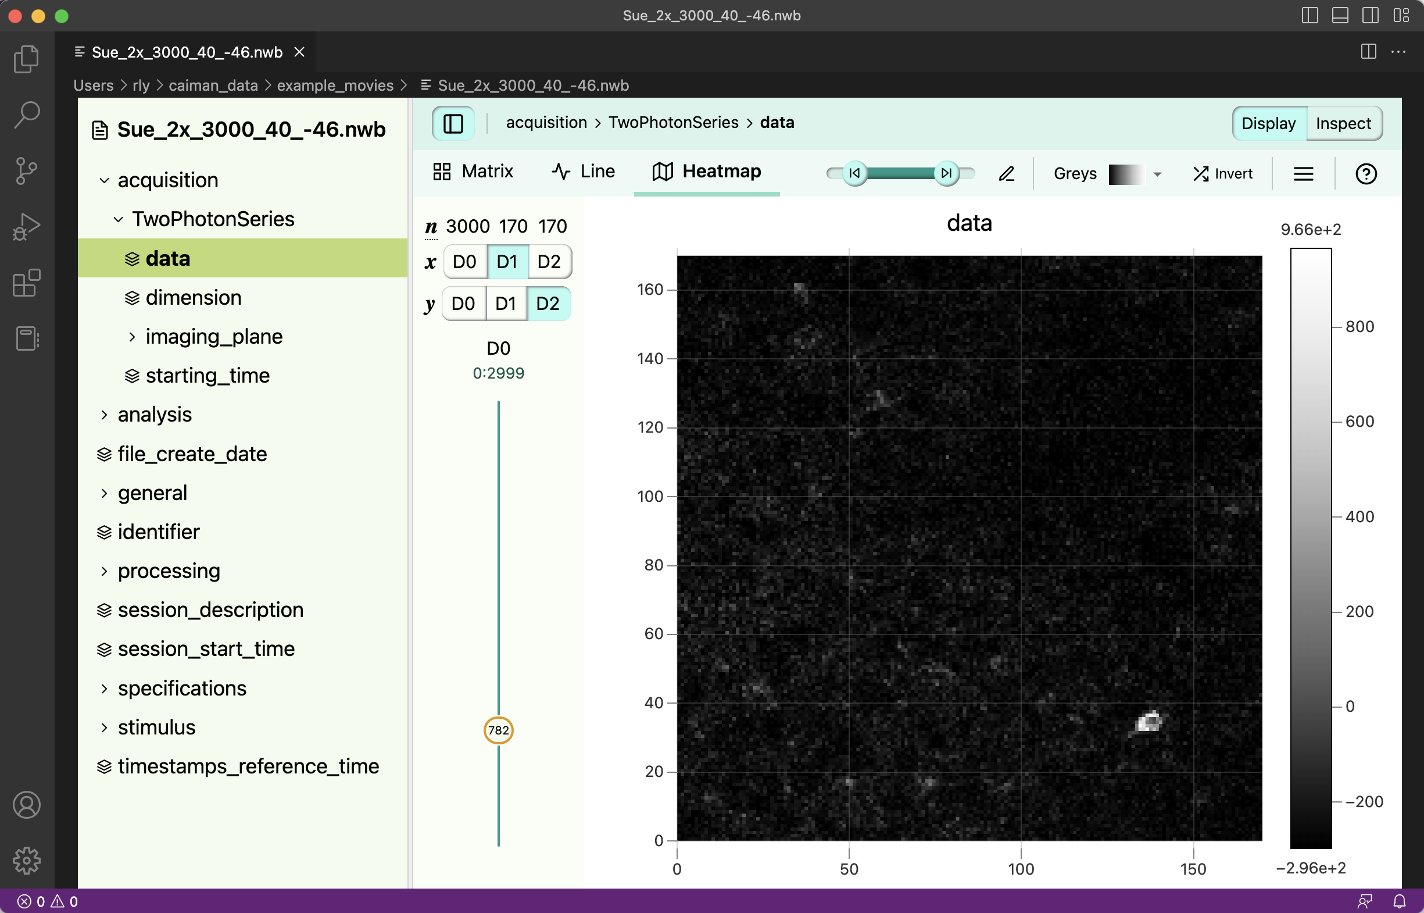Open the help question mark icon
This screenshot has width=1424, height=913.
coord(1365,174)
